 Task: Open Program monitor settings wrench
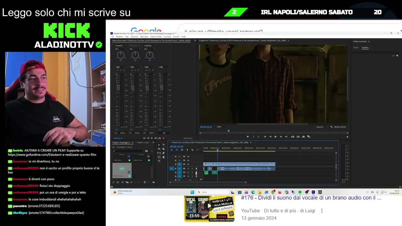coord(331,127)
